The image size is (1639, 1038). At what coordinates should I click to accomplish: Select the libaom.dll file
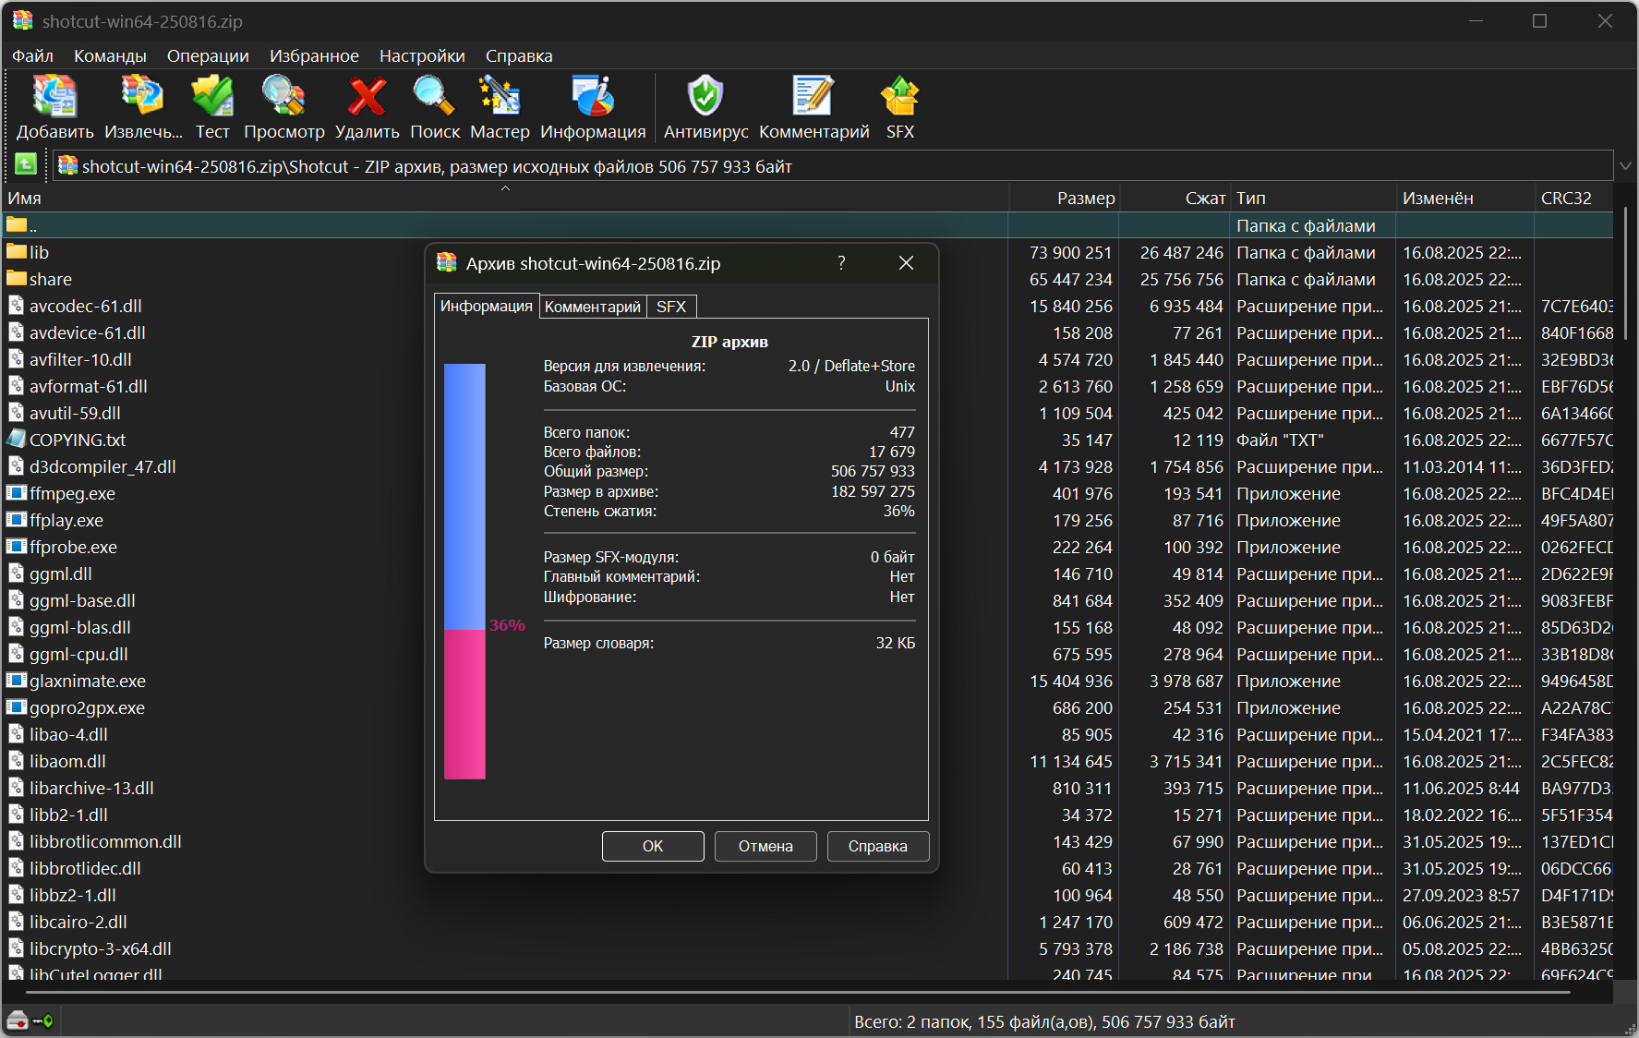point(67,761)
